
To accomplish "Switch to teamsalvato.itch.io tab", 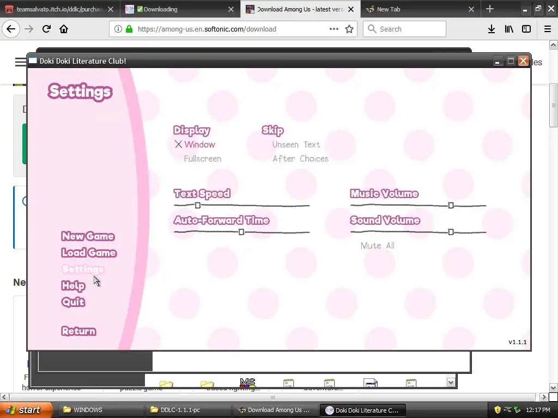I will pyautogui.click(x=59, y=9).
